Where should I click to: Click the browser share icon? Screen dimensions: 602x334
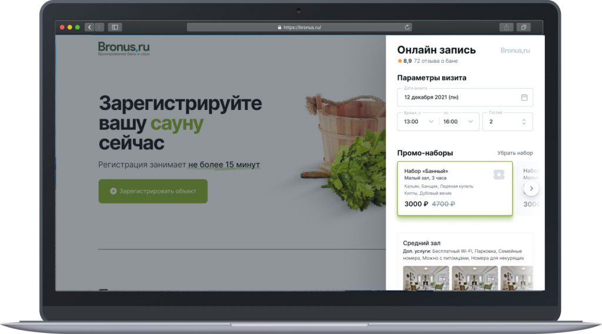pyautogui.click(x=506, y=27)
